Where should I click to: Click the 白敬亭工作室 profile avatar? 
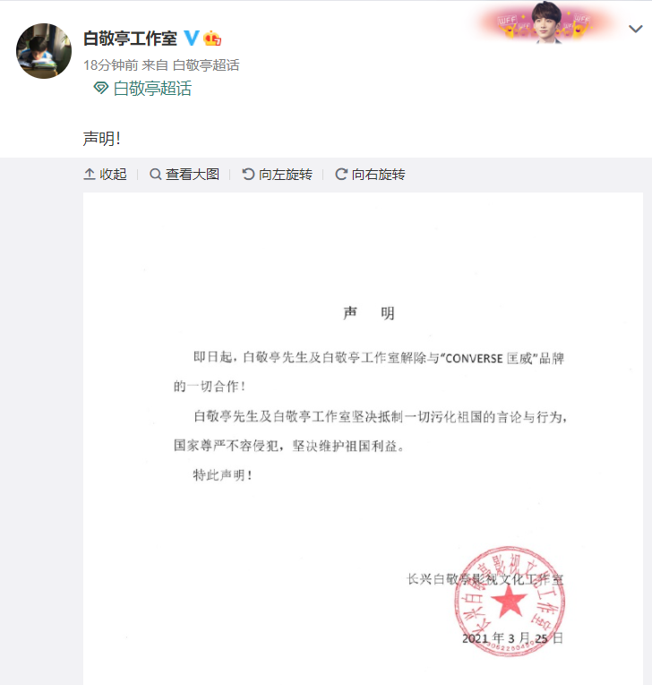(x=44, y=51)
